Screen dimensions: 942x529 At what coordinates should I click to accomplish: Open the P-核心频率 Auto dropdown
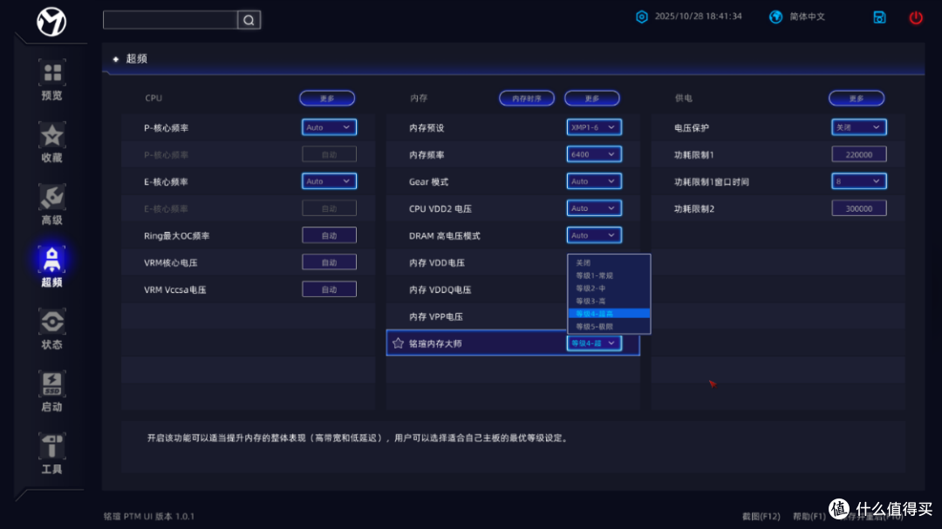329,127
